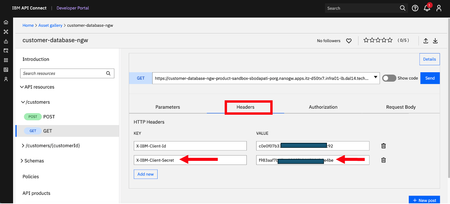This screenshot has width=450, height=204.
Task: Click the Send button
Action: pyautogui.click(x=430, y=78)
